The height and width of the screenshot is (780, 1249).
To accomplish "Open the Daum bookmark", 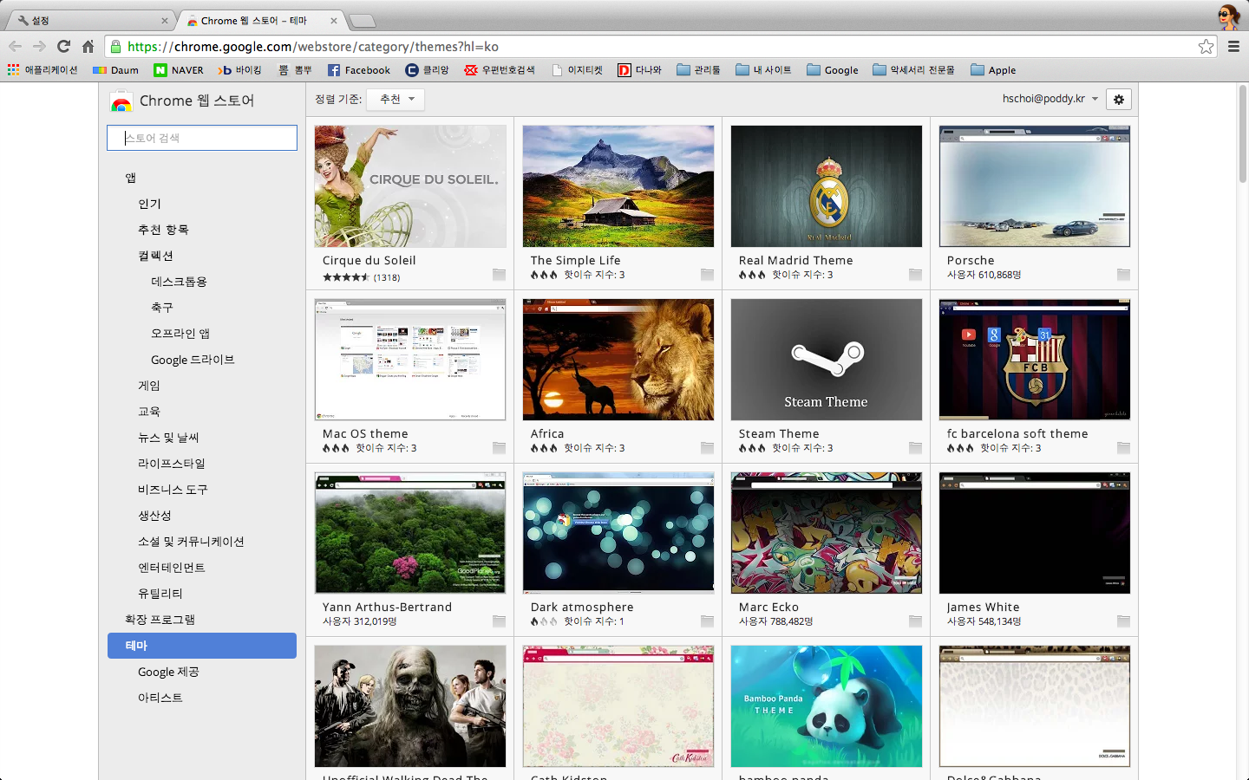I will click(x=115, y=70).
